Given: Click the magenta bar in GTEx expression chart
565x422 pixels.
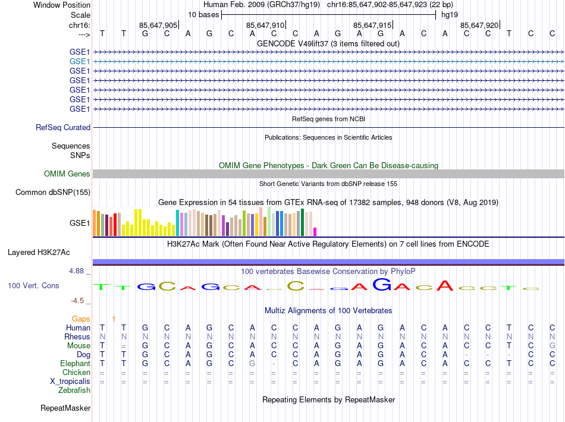Looking at the screenshot, I should [315, 232].
